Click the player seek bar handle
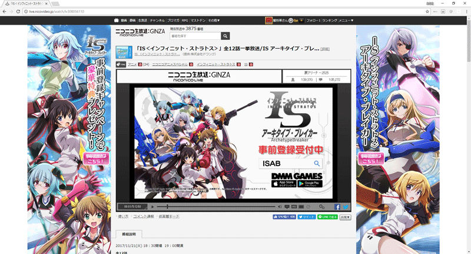This screenshot has height=254, width=471. [x=167, y=206]
